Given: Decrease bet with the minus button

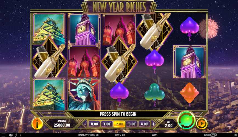Looking at the screenshot, I should pyautogui.click(x=85, y=124).
